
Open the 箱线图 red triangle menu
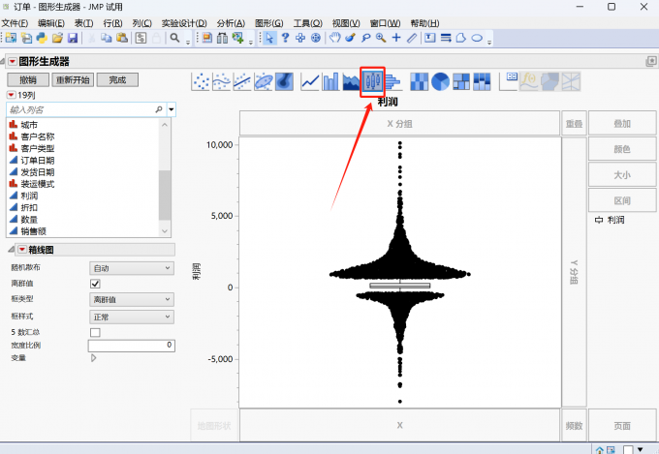(x=22, y=250)
